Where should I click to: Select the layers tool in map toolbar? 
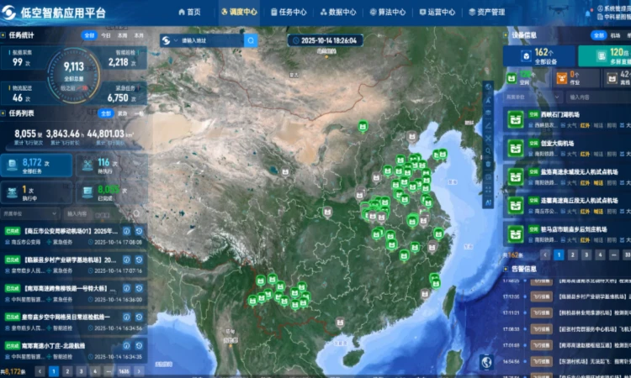coord(488,113)
